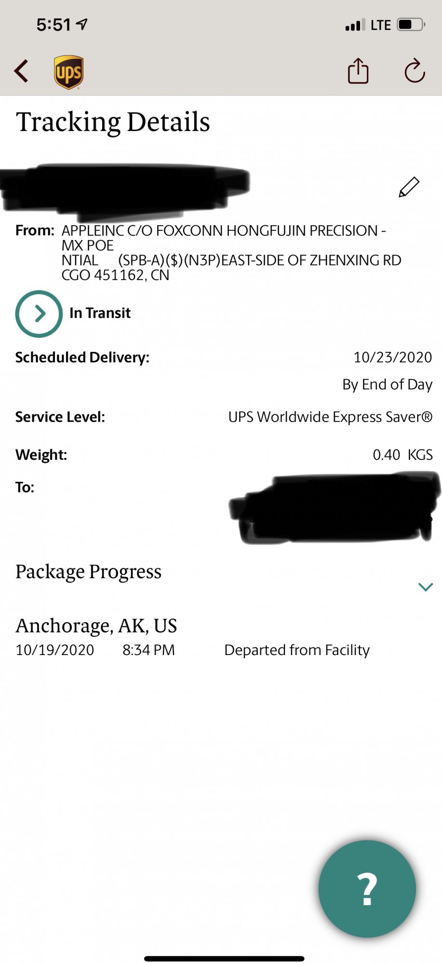This screenshot has height=964, width=442.
Task: Tap the Scheduled Delivery date 10/23/2020
Action: [393, 357]
